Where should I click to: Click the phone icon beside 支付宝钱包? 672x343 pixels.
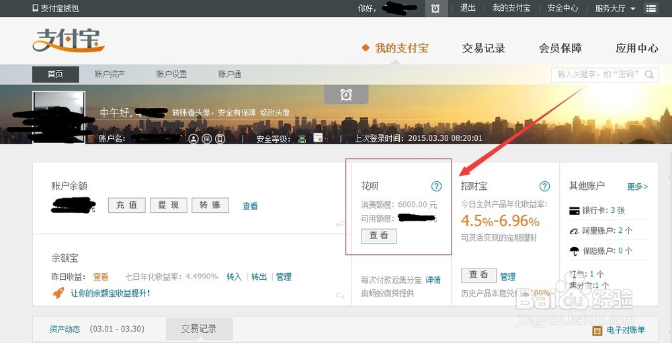pyautogui.click(x=35, y=8)
